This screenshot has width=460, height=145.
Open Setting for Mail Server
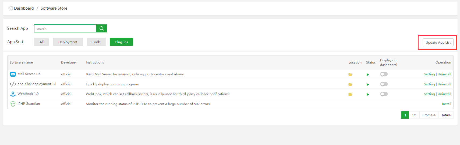click(x=429, y=74)
